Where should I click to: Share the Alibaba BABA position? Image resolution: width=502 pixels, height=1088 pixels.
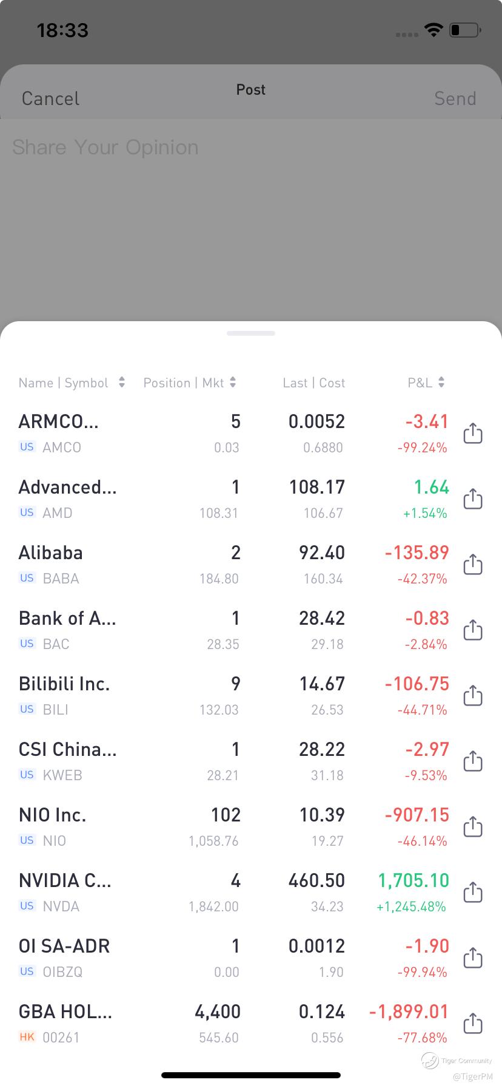[473, 565]
